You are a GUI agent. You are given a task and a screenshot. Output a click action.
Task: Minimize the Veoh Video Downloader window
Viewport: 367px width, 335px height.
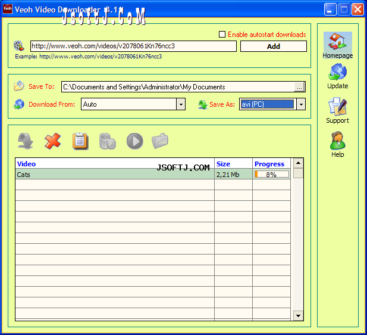pos(330,10)
